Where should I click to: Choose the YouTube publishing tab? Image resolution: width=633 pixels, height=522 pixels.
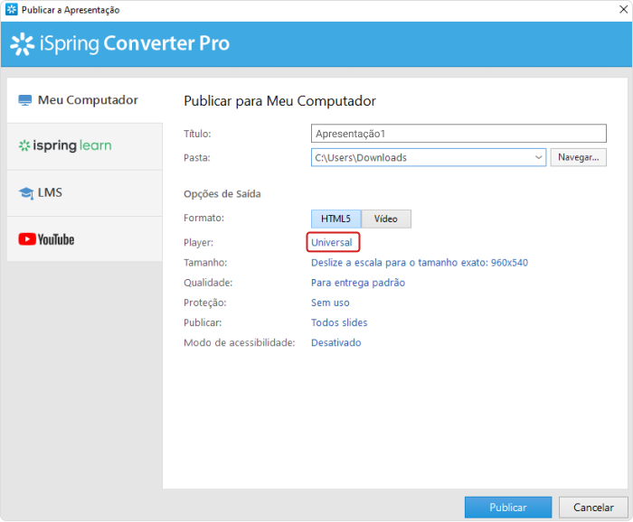[85, 239]
